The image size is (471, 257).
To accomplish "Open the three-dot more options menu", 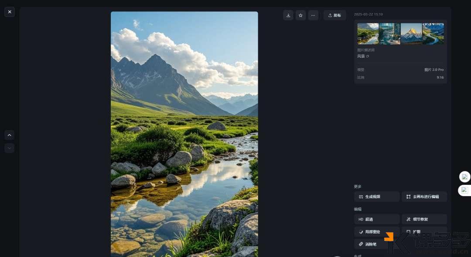I will (313, 15).
